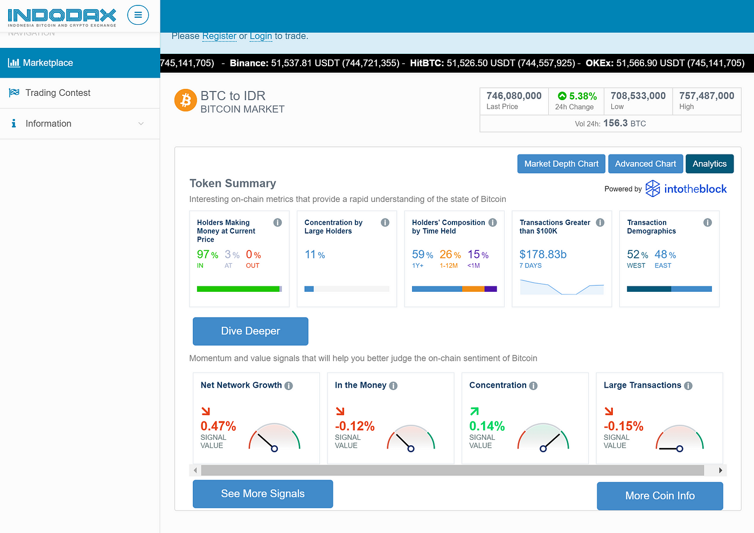This screenshot has width=754, height=533.
Task: Click the green holders in-money progress bar
Action: pos(239,289)
